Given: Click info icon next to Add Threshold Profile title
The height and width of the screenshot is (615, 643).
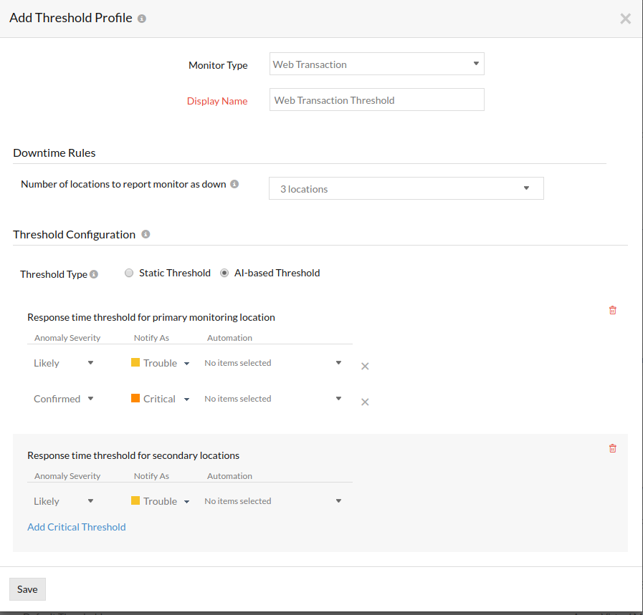Looking at the screenshot, I should (142, 19).
